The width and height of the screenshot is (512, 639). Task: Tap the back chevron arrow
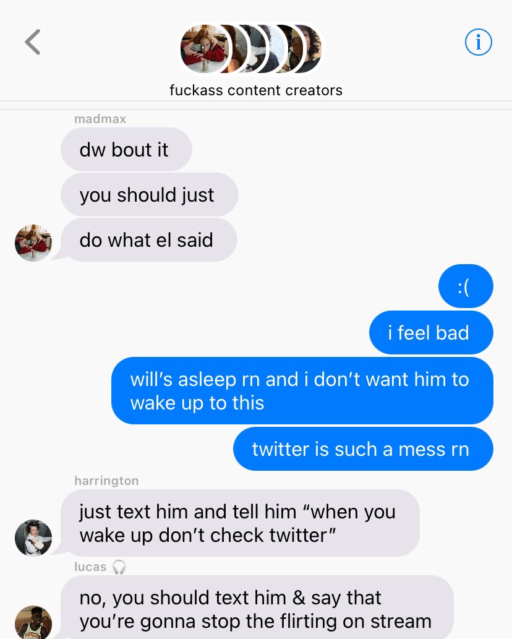33,42
